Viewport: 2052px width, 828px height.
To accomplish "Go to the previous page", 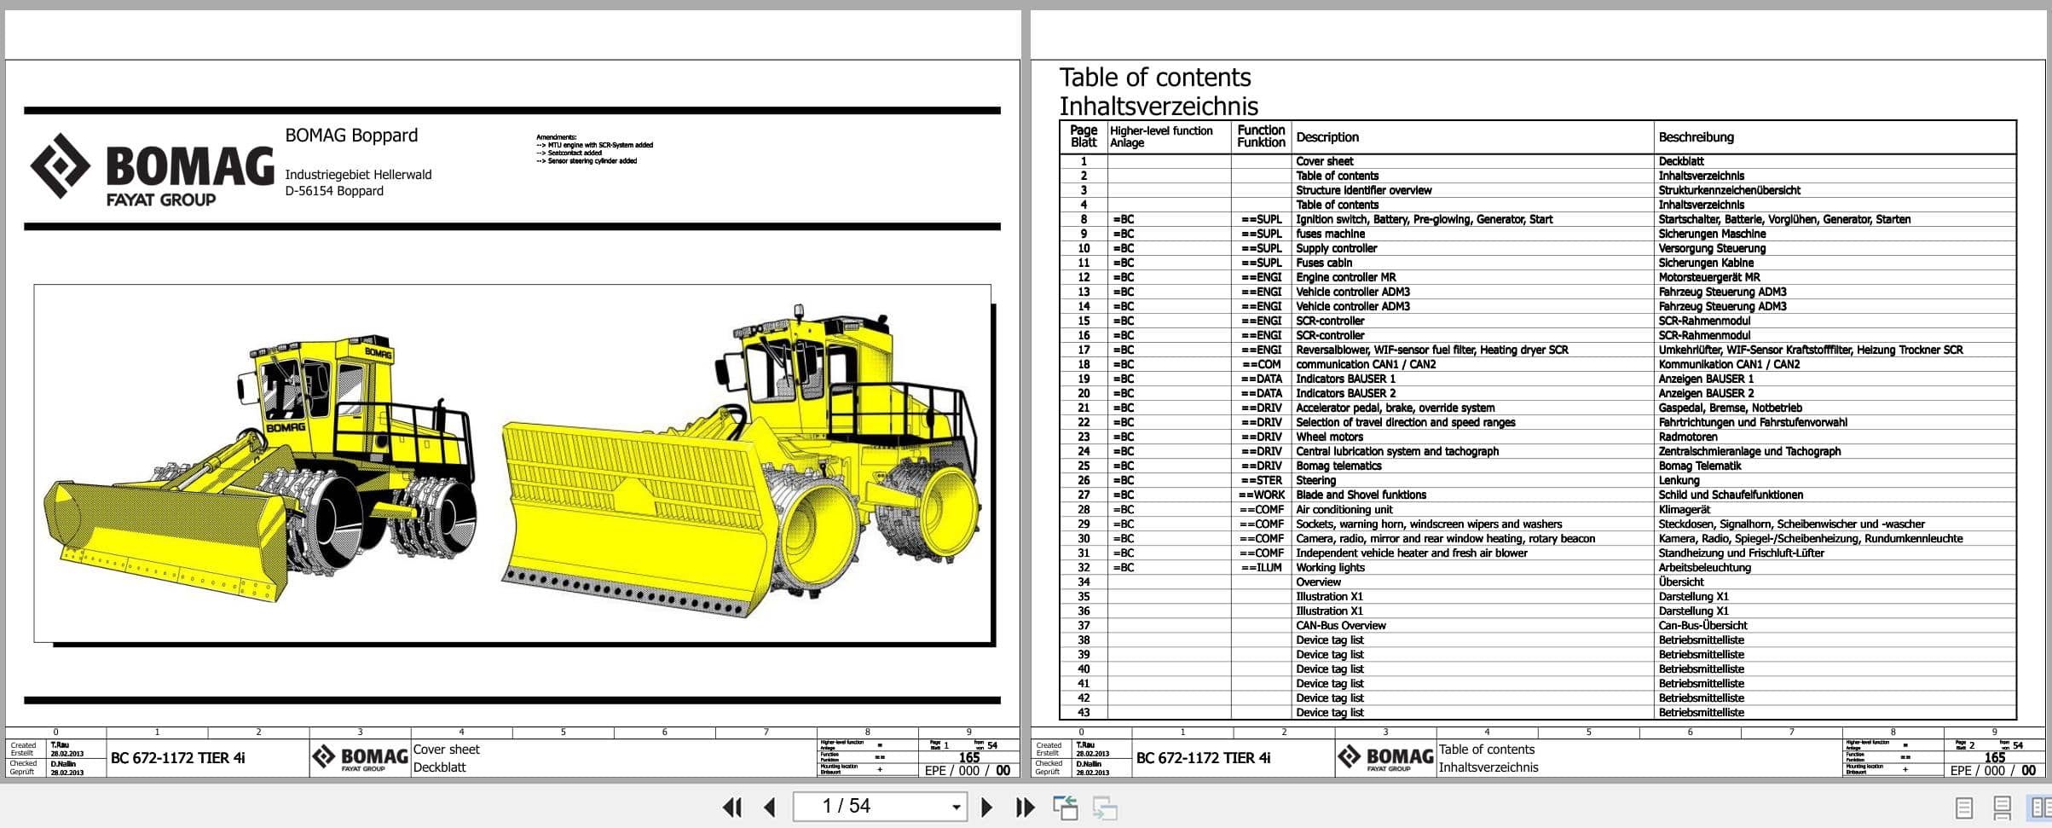I will pyautogui.click(x=770, y=807).
